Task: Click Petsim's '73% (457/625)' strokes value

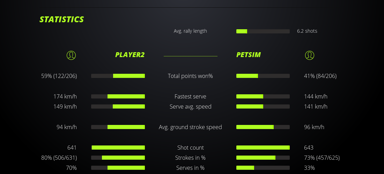Action: tap(322, 158)
